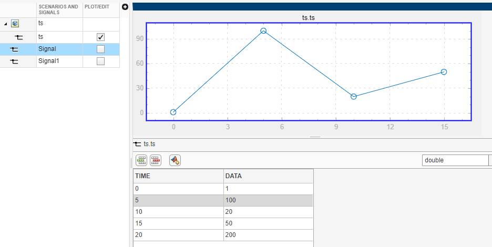Image resolution: width=492 pixels, height=247 pixels.
Task: Click the time cell with value 10
Action: click(x=178, y=212)
